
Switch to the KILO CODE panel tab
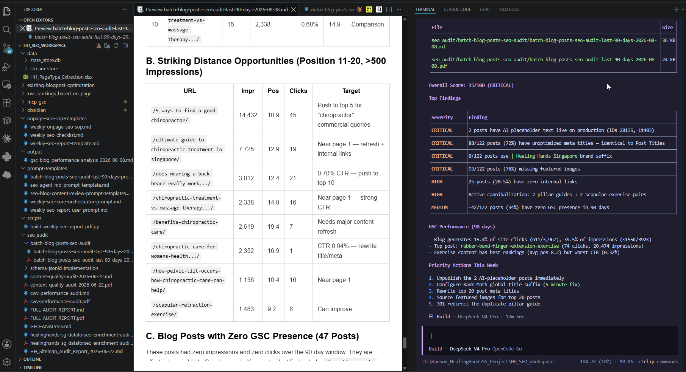[509, 9]
